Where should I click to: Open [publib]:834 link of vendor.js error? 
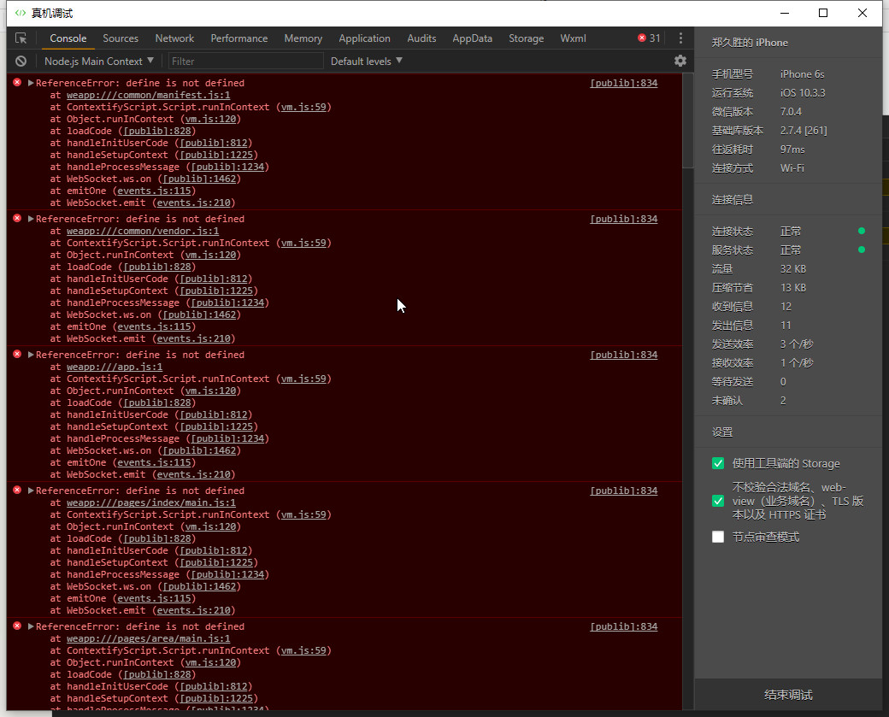click(624, 219)
